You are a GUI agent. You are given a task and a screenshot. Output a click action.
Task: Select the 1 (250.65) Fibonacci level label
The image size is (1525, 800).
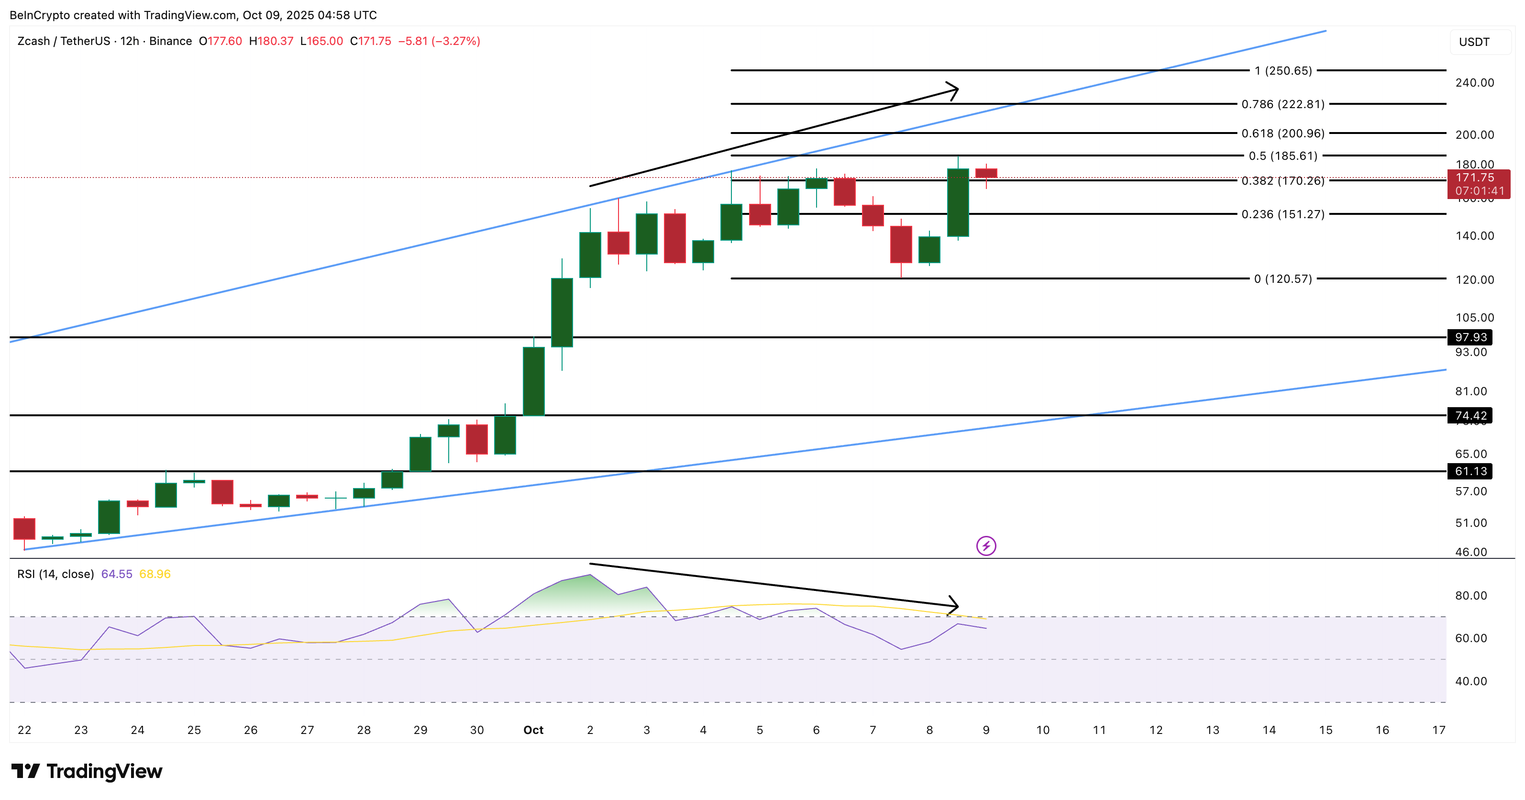point(1283,70)
